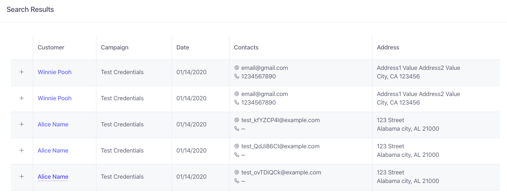Image resolution: width=507 pixels, height=192 pixels.
Task: Click the Address column header
Action: (388, 48)
